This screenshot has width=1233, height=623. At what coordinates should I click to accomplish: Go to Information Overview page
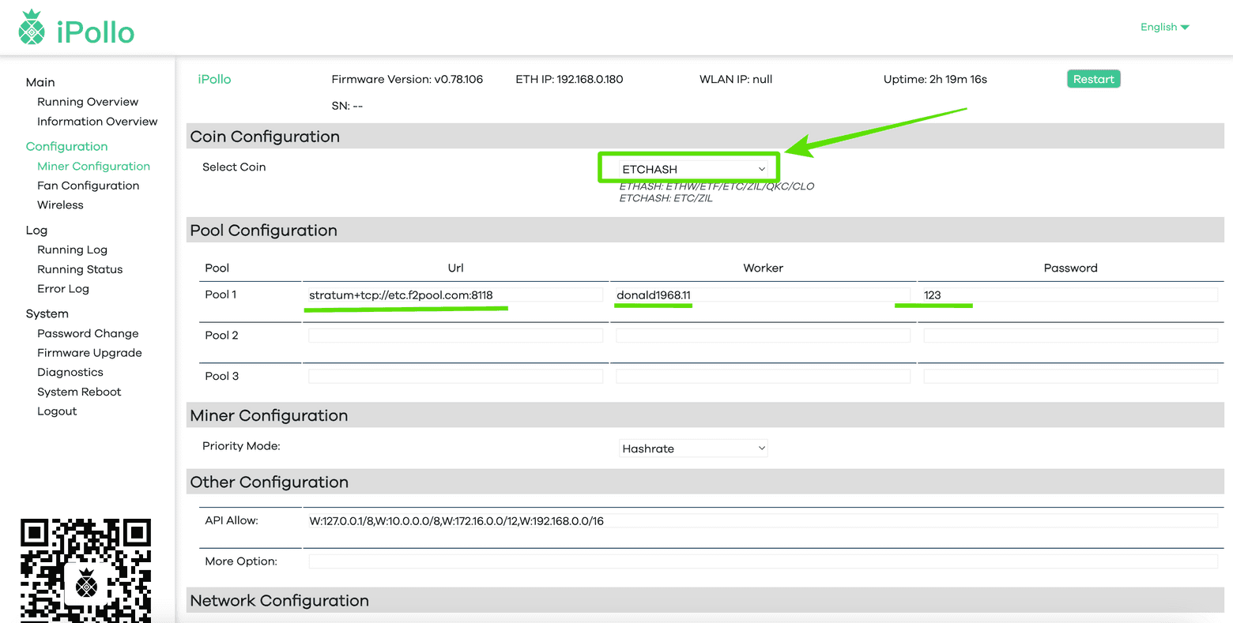point(97,122)
